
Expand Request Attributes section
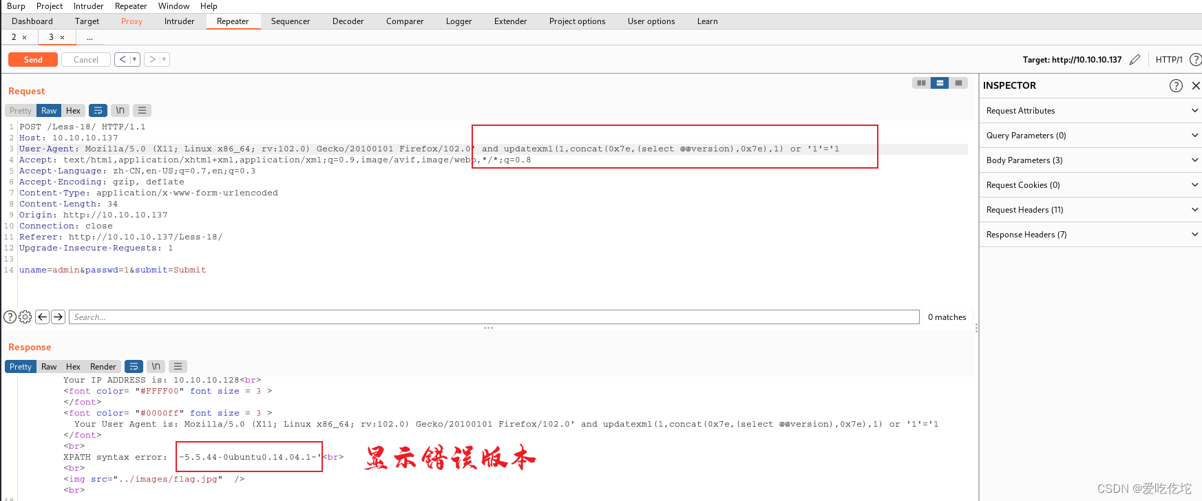click(x=1090, y=111)
